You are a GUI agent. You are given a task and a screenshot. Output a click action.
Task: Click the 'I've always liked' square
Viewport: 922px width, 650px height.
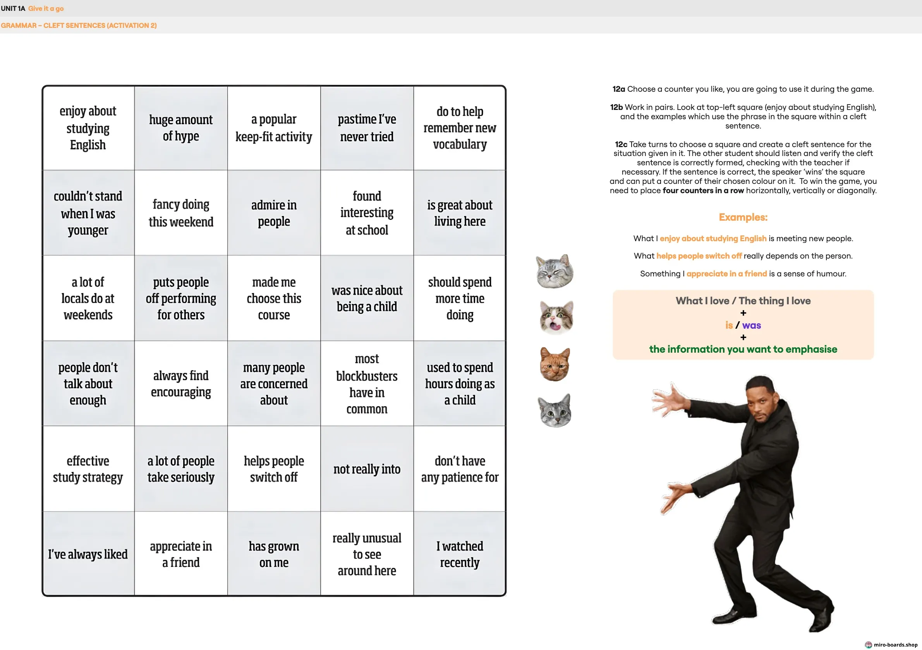pos(88,554)
